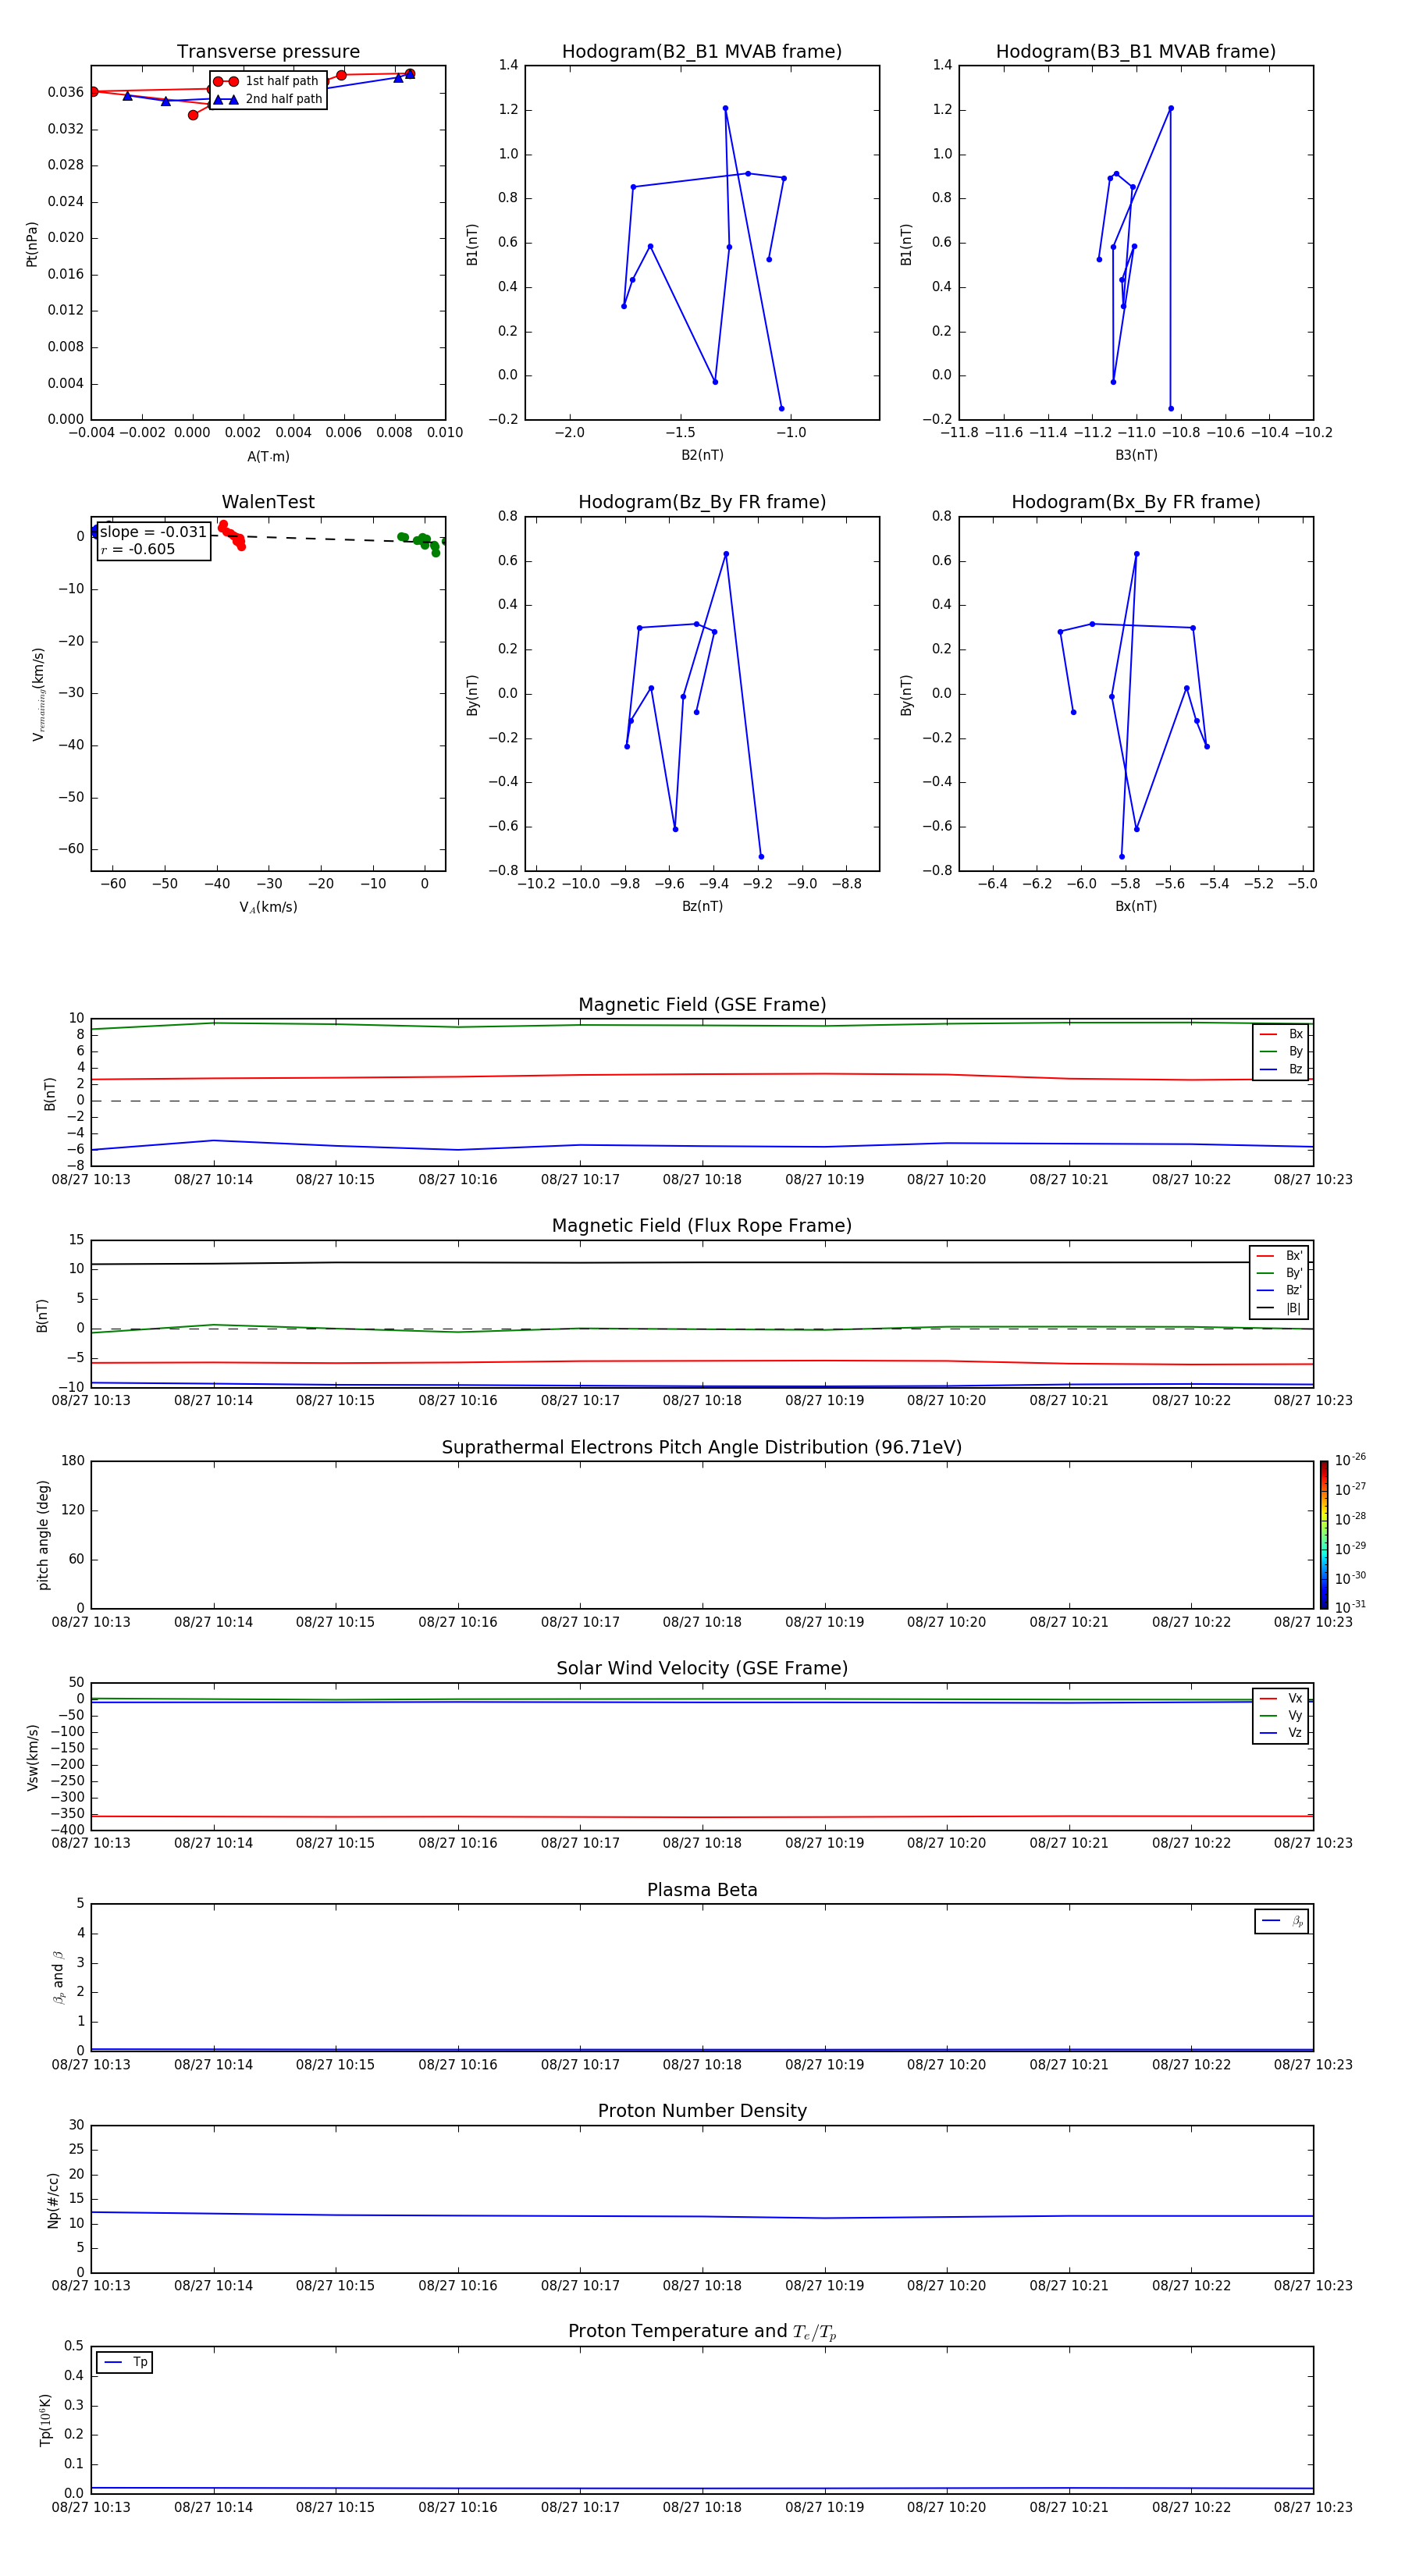
Task: Click the 'Transverse pressure' plot title
Action: tap(268, 51)
